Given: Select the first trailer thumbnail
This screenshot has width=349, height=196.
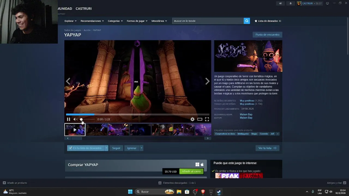Looking at the screenshot, I should click(75, 130).
